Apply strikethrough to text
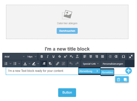 (x=59, y=57)
